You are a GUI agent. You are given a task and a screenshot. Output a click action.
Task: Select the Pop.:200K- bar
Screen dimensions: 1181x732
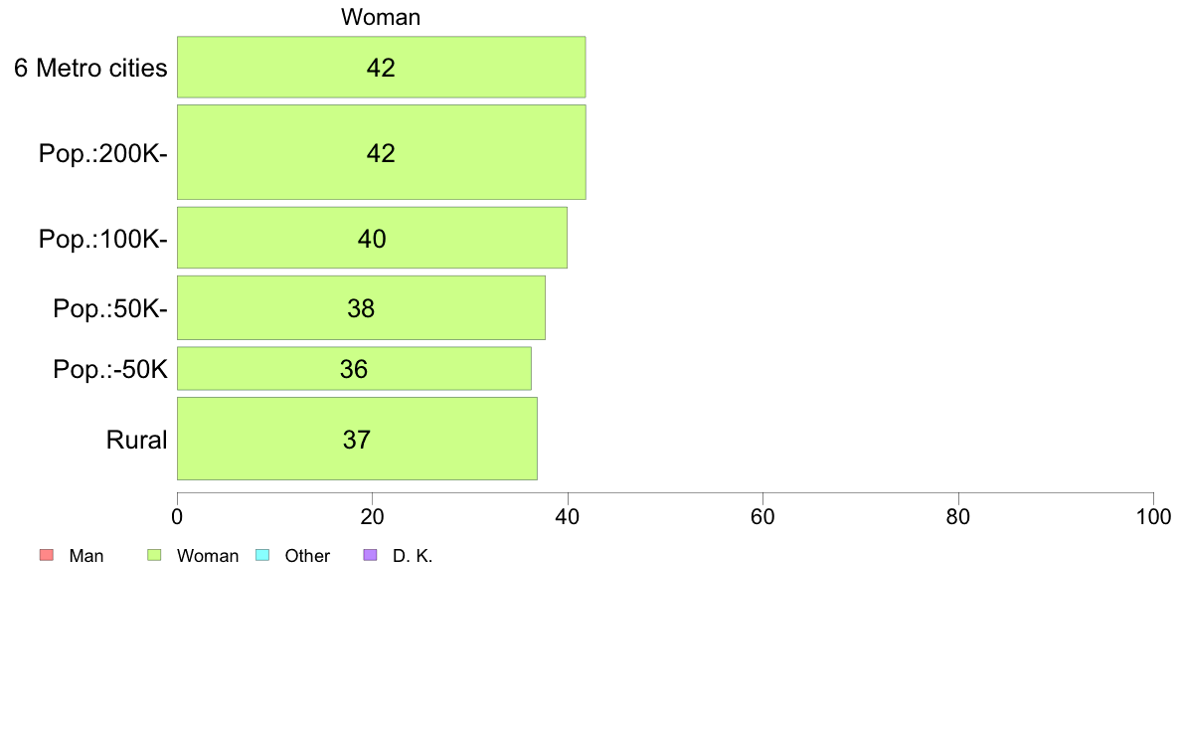[x=381, y=152]
